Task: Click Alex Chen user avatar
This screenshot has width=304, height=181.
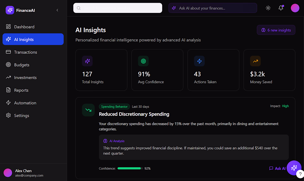Action: pyautogui.click(x=8, y=173)
